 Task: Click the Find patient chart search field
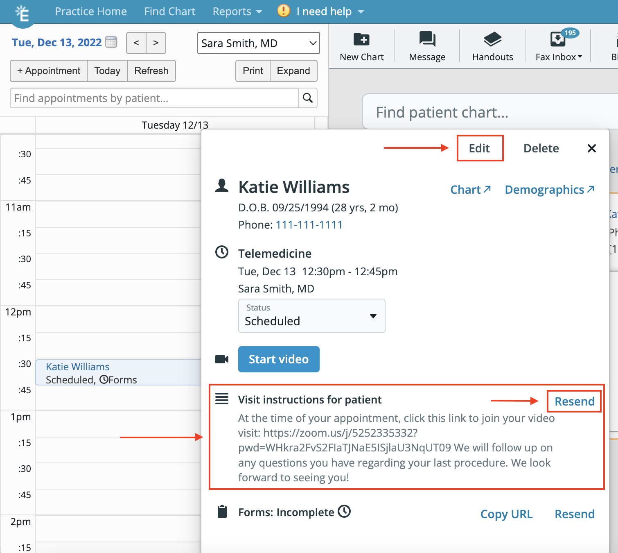[491, 112]
